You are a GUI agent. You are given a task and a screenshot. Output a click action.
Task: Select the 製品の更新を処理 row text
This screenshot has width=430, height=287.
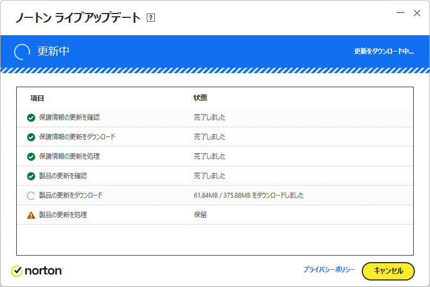click(63, 214)
